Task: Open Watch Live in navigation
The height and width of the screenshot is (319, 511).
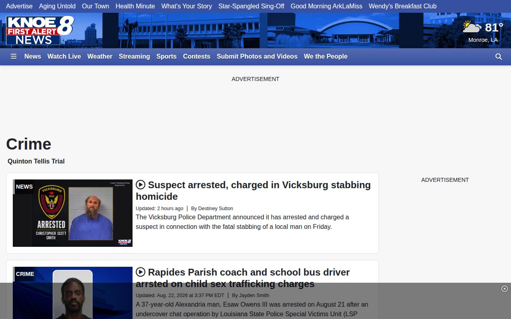Action: (x=64, y=57)
